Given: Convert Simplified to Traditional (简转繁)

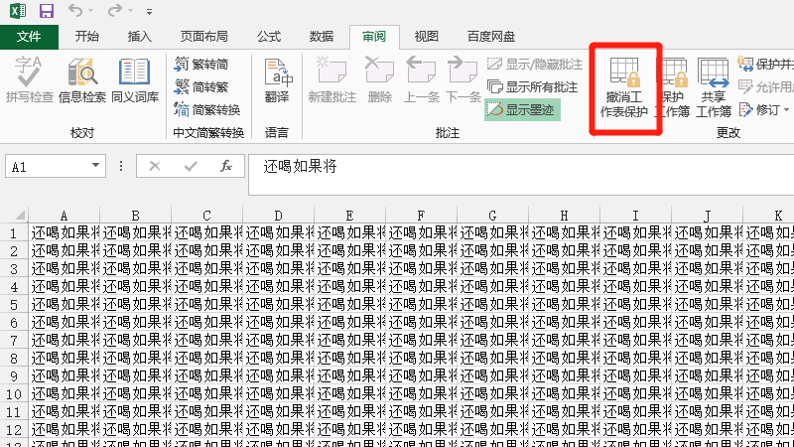Looking at the screenshot, I should coord(201,86).
